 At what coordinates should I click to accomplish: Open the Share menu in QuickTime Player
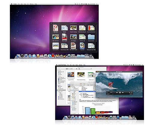click(x=77, y=65)
